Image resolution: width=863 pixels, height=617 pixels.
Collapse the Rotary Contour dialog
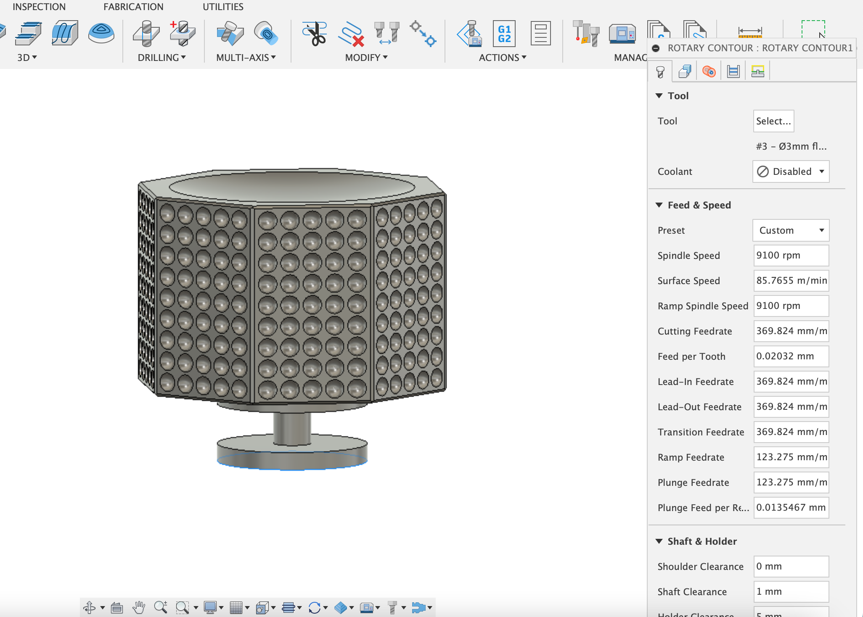point(656,48)
